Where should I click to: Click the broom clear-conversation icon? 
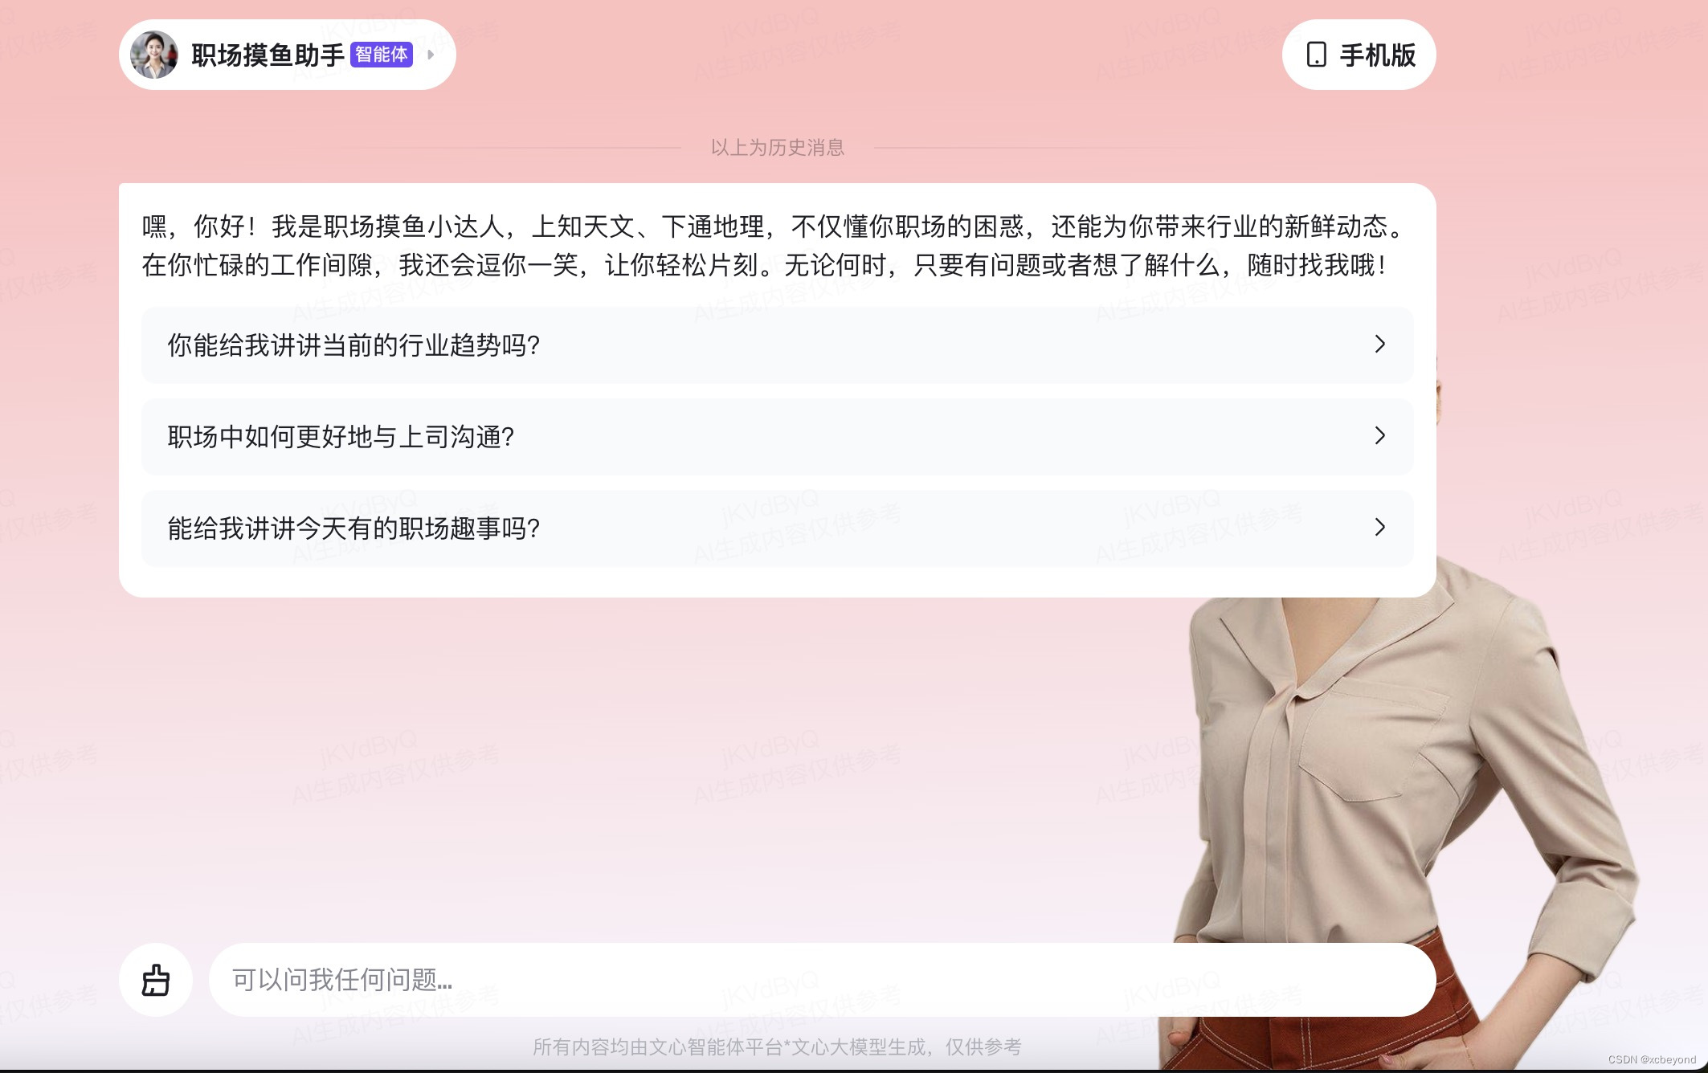point(155,980)
